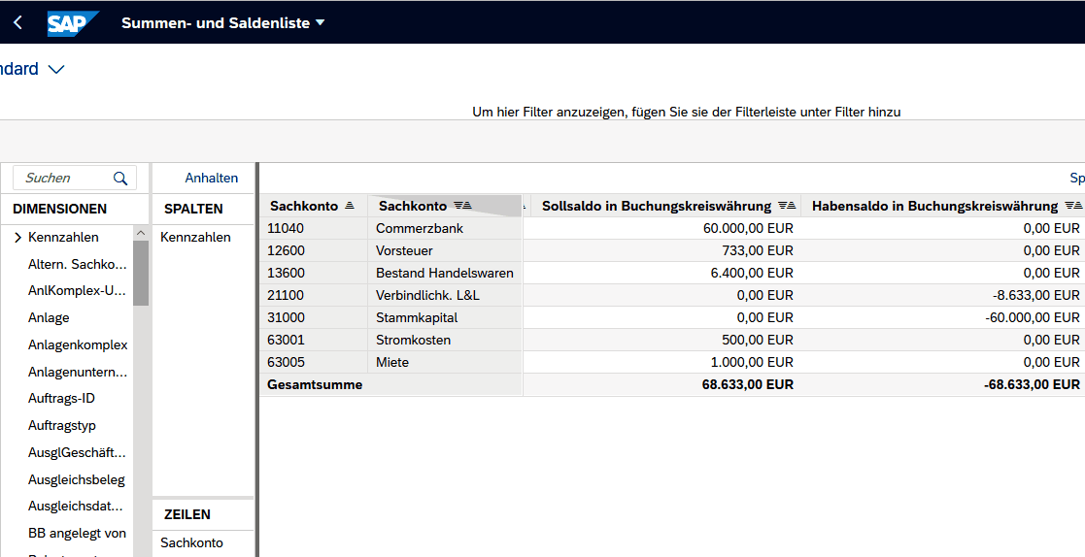Click the SAP logo

(x=73, y=23)
